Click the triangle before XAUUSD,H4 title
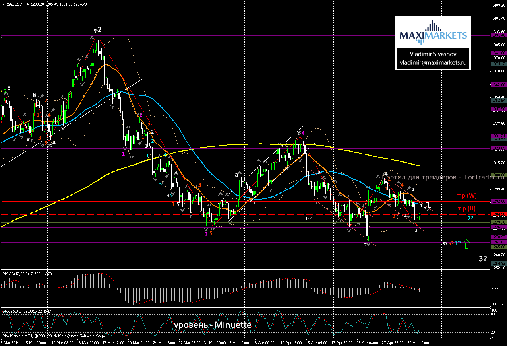Screen dimensions: 507x346 4,4
